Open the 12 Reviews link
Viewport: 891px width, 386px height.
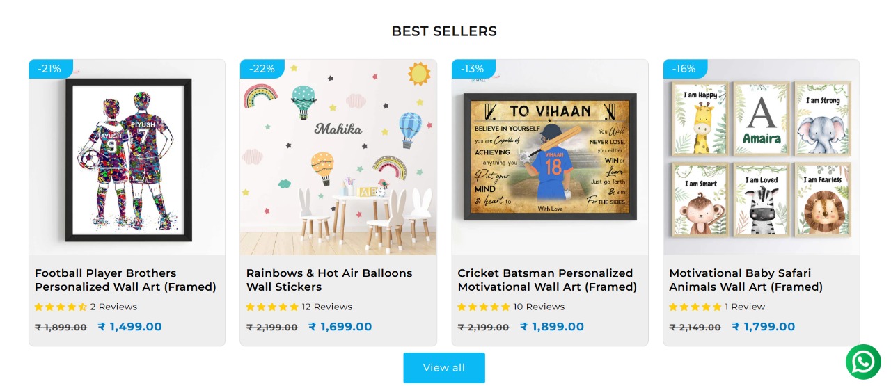pyautogui.click(x=327, y=307)
